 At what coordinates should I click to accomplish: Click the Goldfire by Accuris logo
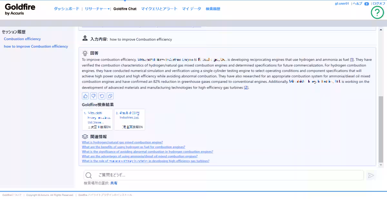click(20, 9)
